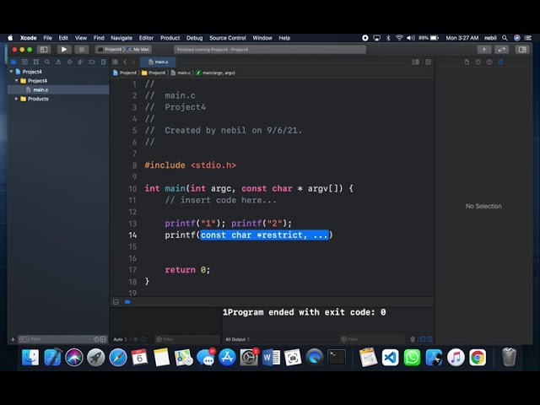Viewport: 540px width, 405px height.
Task: Go back in editor history
Action: tap(125, 62)
